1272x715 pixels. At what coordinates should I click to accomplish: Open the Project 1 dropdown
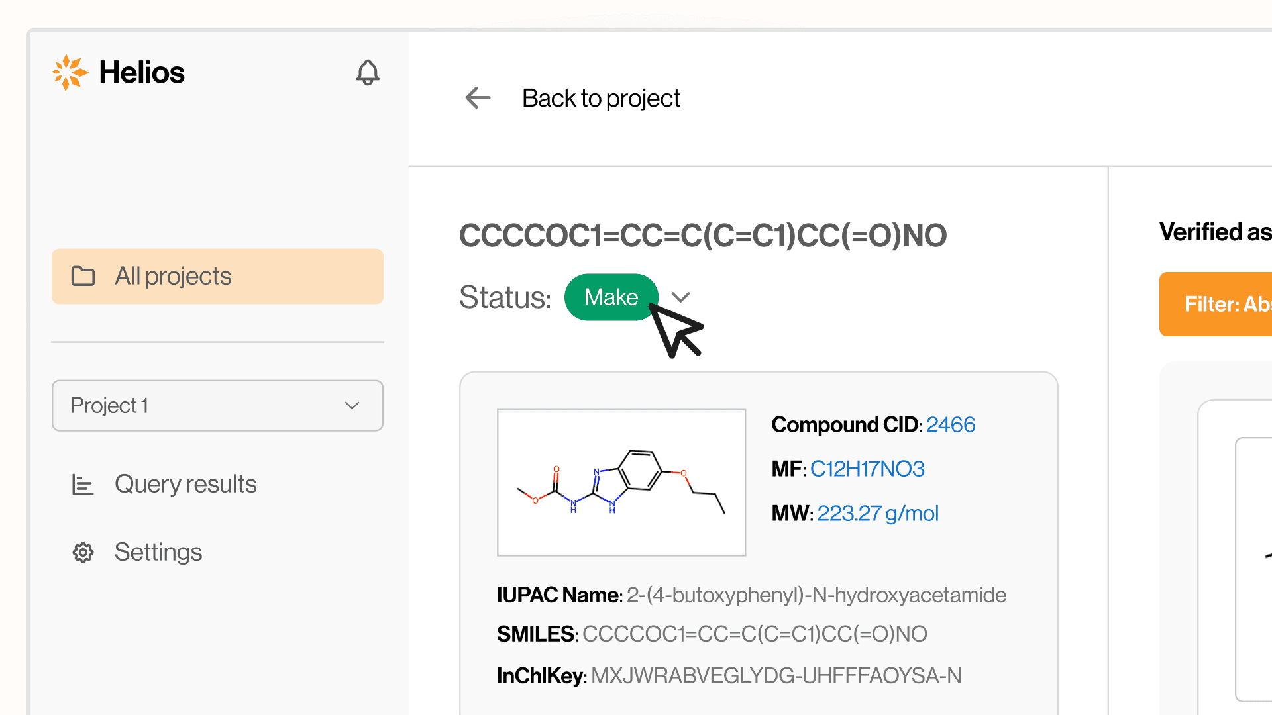click(217, 405)
